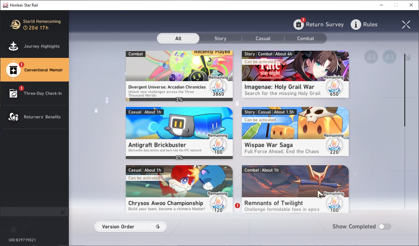Click the Wispae War Saga card
419x246 pixels.
[295, 132]
